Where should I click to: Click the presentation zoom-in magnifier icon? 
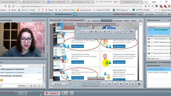(x=134, y=25)
